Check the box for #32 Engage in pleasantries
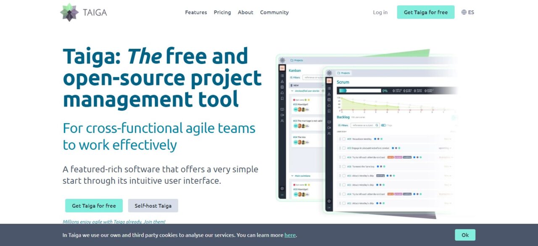Screen dimensions: 538x246 pos(344,148)
